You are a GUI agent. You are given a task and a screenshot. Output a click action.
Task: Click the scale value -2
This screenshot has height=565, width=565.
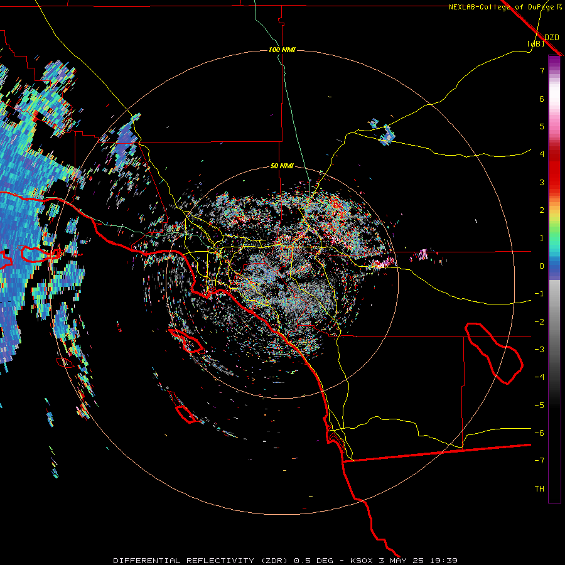click(x=539, y=322)
